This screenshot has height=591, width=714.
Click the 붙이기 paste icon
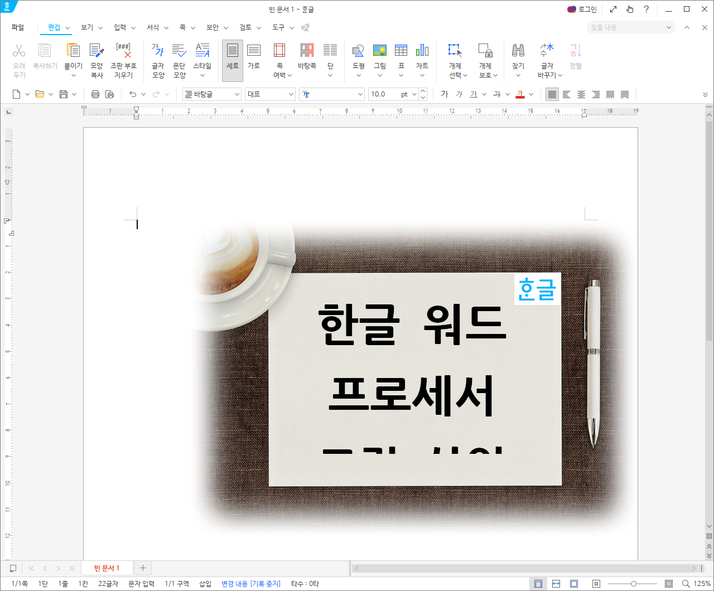(73, 51)
